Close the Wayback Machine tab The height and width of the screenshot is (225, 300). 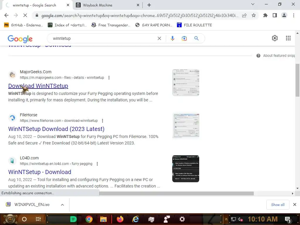[138, 5]
